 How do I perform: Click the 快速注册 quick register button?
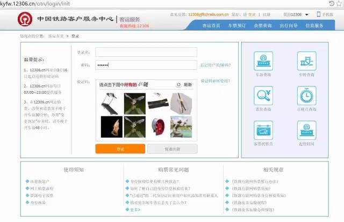(171, 149)
